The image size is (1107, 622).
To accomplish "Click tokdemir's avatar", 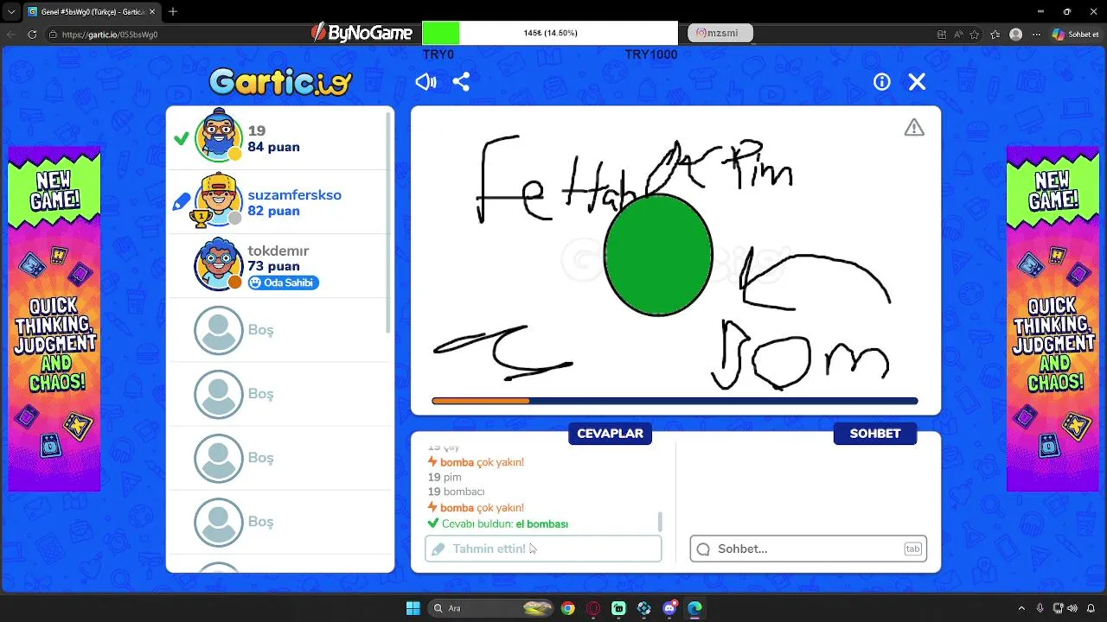I will (x=219, y=263).
